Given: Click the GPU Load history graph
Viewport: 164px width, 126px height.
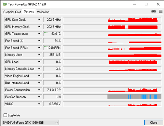Looking at the screenshot, I should pyautogui.click(x=112, y=62).
